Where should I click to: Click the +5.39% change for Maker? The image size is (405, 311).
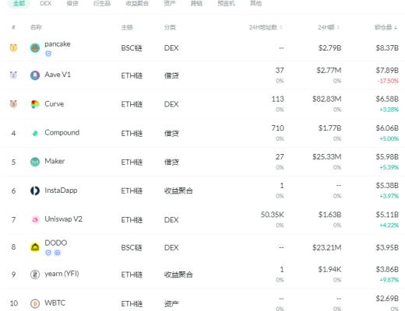[389, 167]
